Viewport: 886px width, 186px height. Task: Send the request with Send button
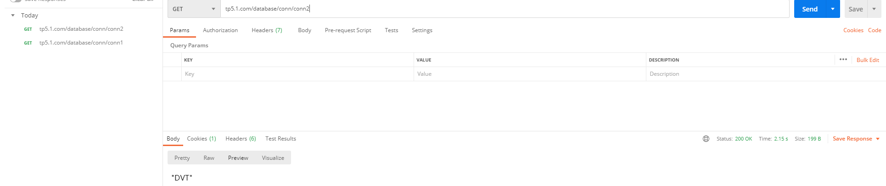[810, 9]
